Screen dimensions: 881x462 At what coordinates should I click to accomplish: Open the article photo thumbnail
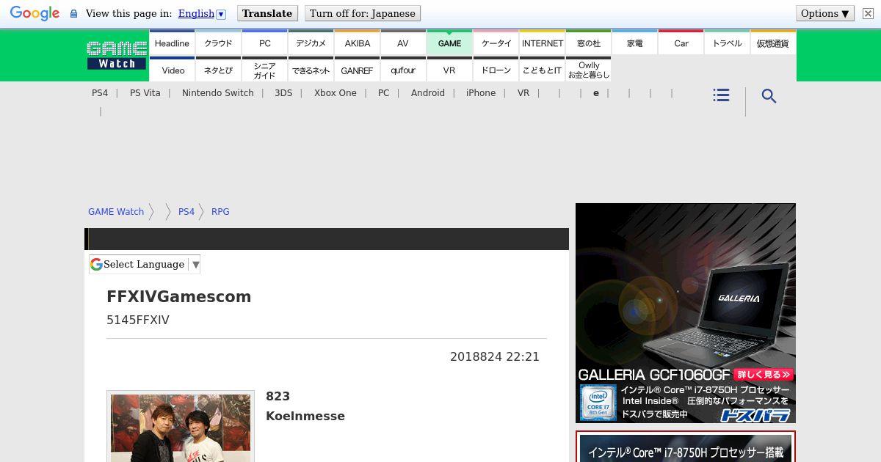181,427
